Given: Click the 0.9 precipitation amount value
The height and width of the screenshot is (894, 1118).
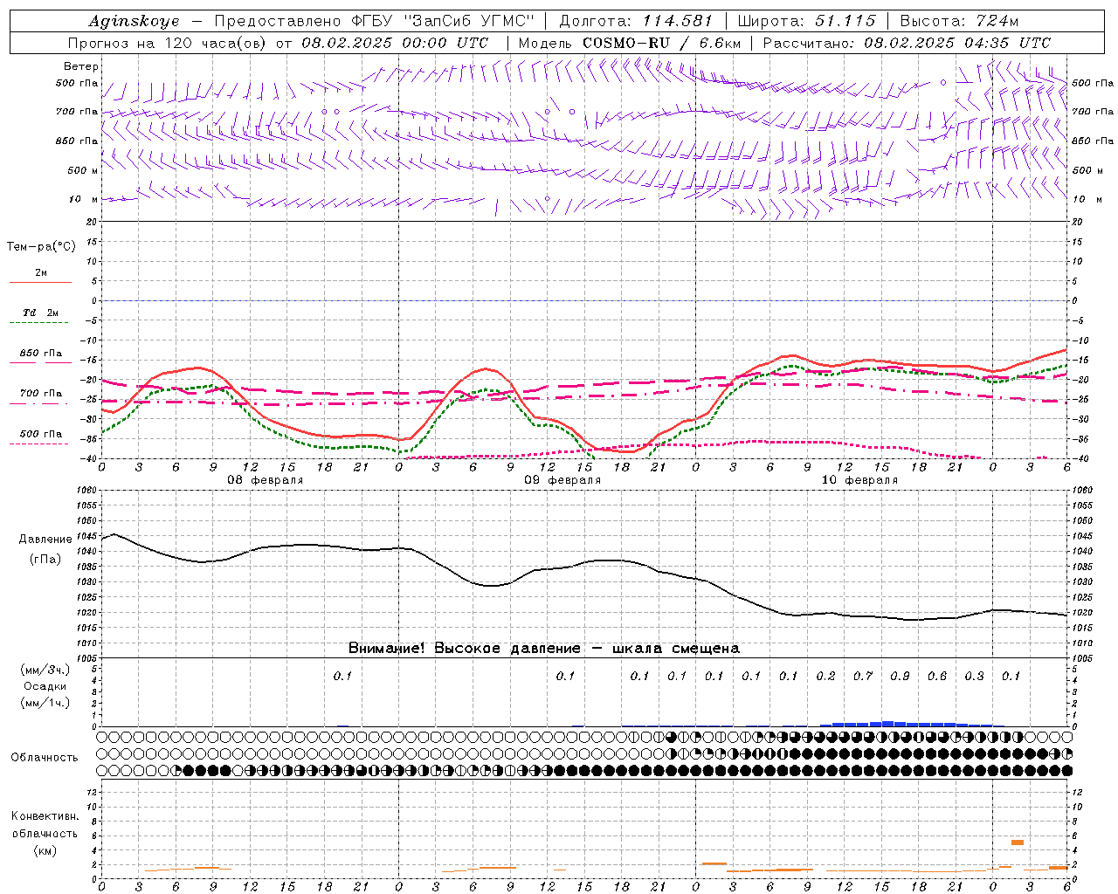Looking at the screenshot, I should point(900,676).
